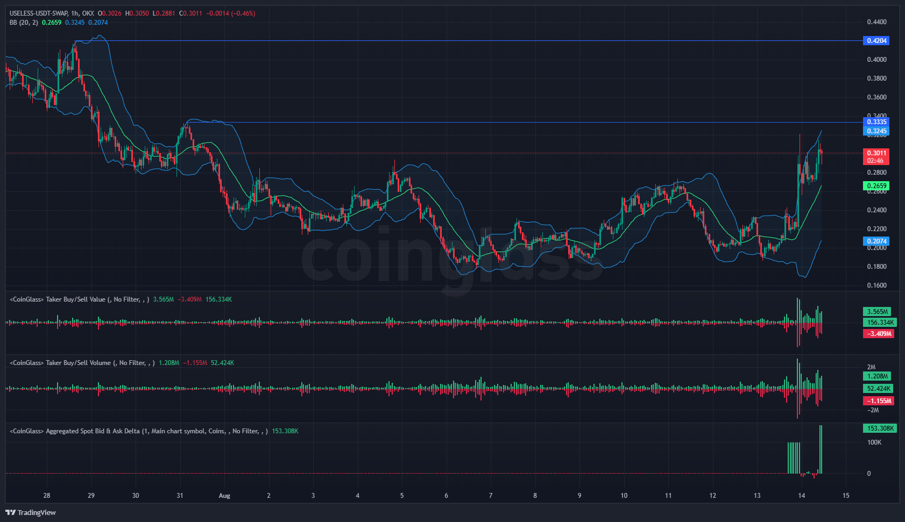Select the Aggregated Spot Bid & Ask Delta legend
Screen dimensions: 905x522
93,431
